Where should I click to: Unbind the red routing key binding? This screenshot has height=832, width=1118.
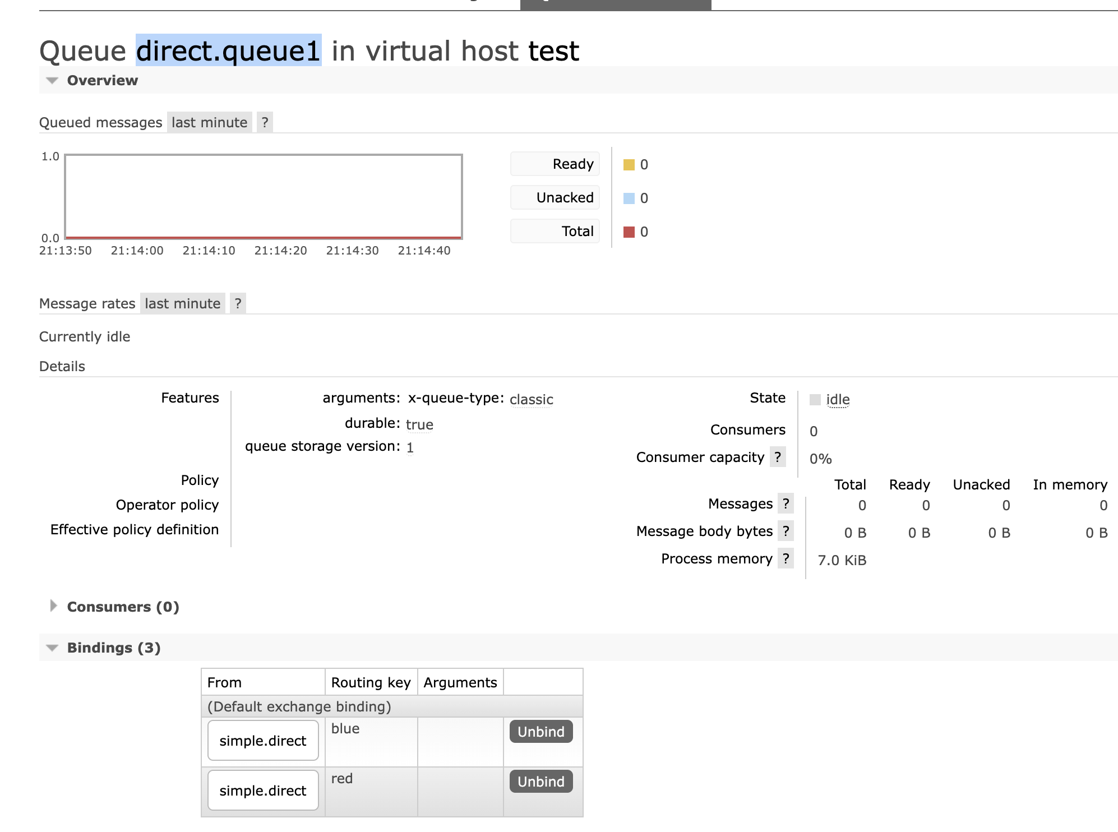point(540,782)
